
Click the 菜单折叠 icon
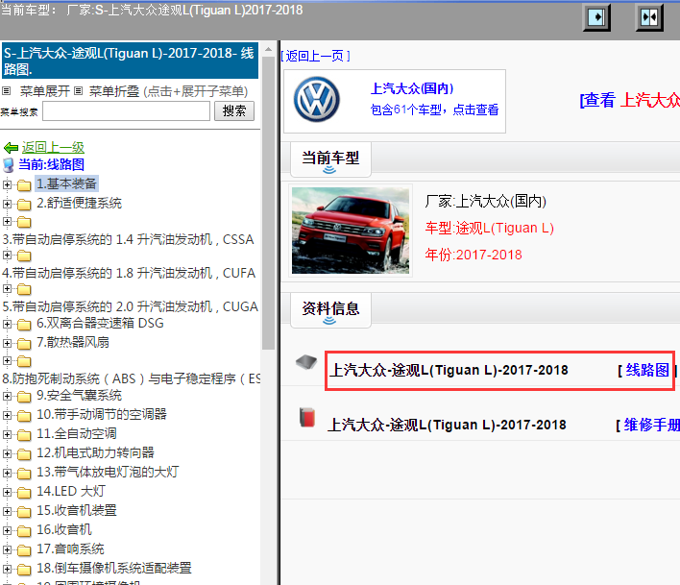(x=78, y=91)
